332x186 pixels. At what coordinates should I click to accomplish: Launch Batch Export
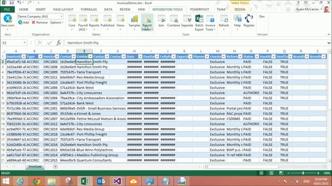click(x=199, y=23)
